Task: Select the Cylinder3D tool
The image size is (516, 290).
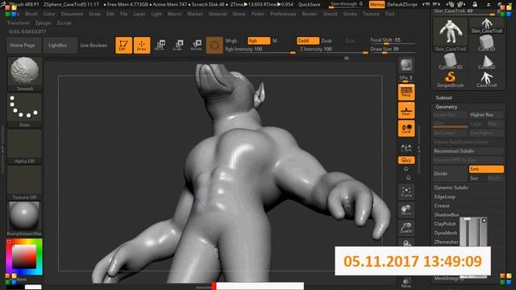Action: [450, 61]
